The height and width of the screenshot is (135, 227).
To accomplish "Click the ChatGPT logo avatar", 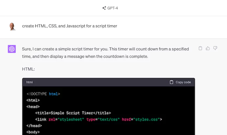I will click(x=12, y=49).
